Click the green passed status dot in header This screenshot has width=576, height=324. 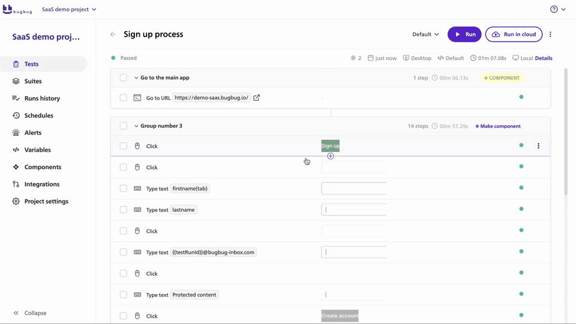[x=113, y=58]
